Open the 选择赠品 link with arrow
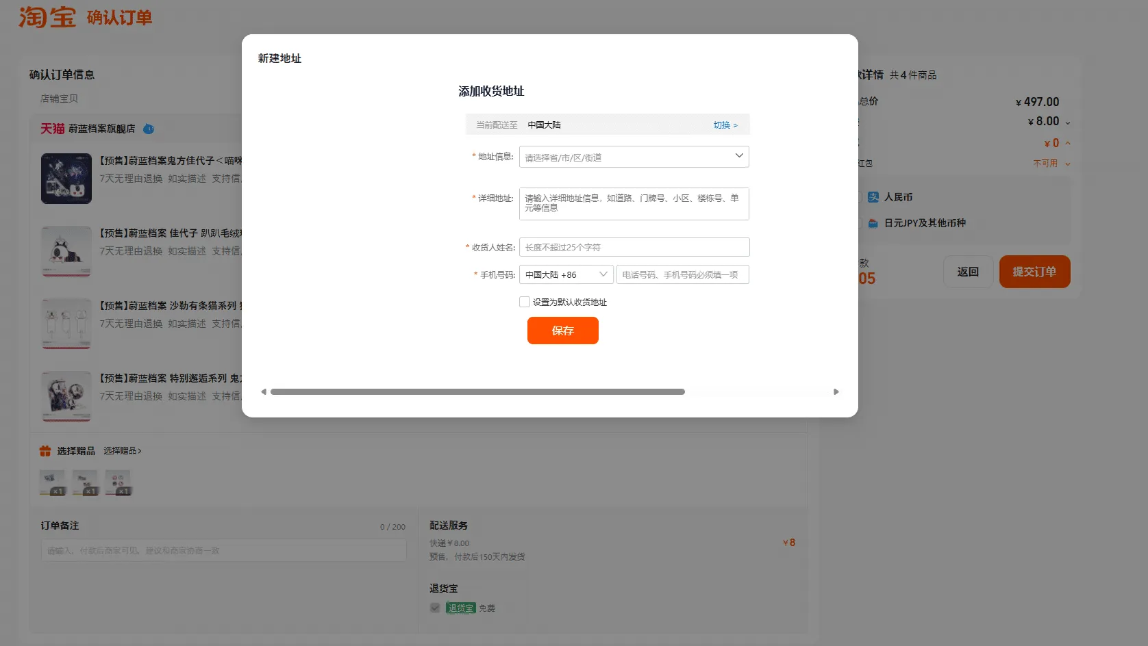Image resolution: width=1148 pixels, height=646 pixels. coord(123,451)
